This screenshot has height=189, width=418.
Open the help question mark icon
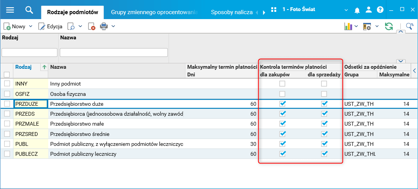pos(380,10)
